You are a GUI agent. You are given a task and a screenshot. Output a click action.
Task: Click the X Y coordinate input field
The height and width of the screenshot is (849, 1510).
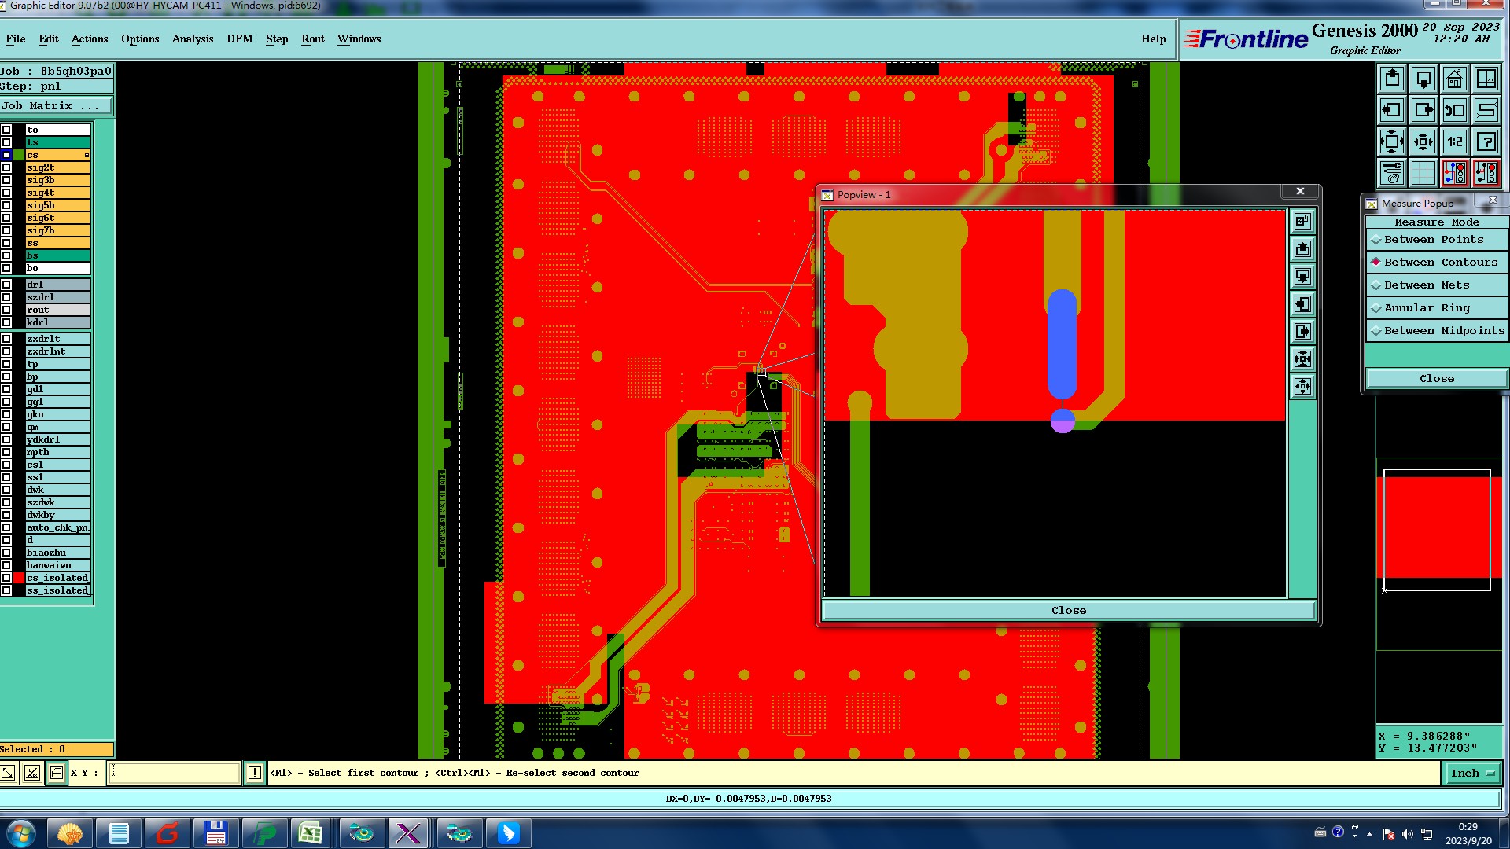[x=175, y=774]
